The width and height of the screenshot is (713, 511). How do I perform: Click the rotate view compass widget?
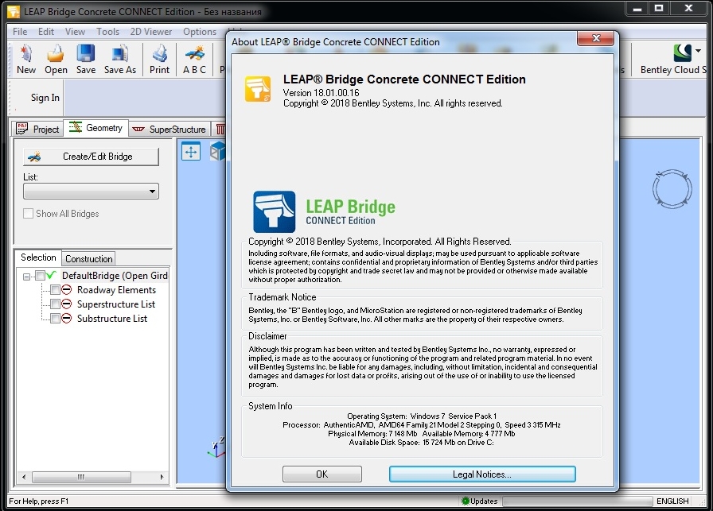coord(672,189)
